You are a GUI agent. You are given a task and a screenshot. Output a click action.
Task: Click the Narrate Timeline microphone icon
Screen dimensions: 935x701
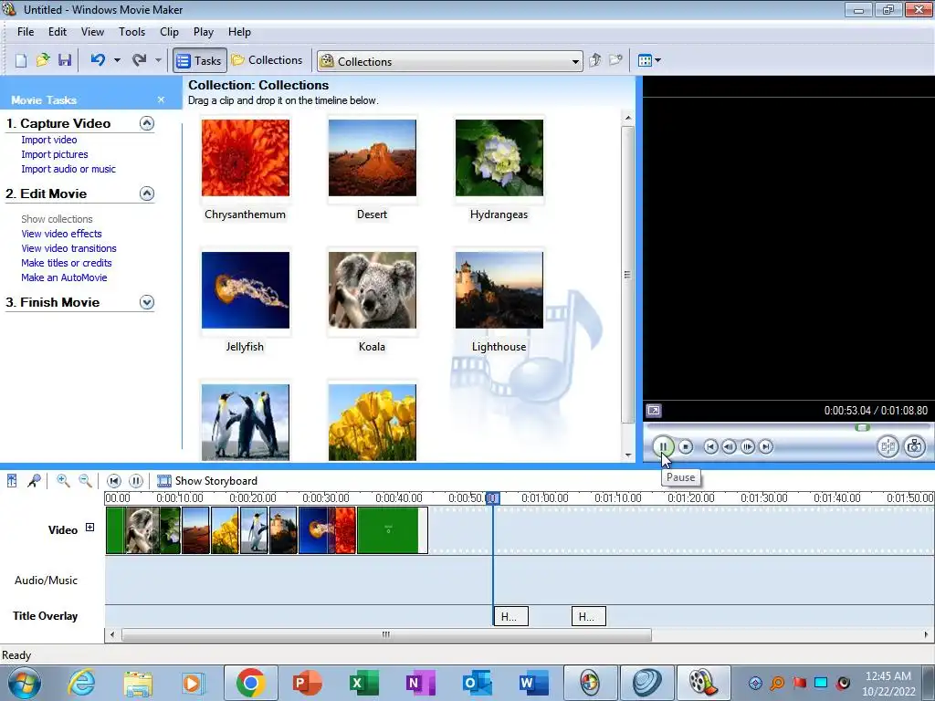(x=34, y=480)
